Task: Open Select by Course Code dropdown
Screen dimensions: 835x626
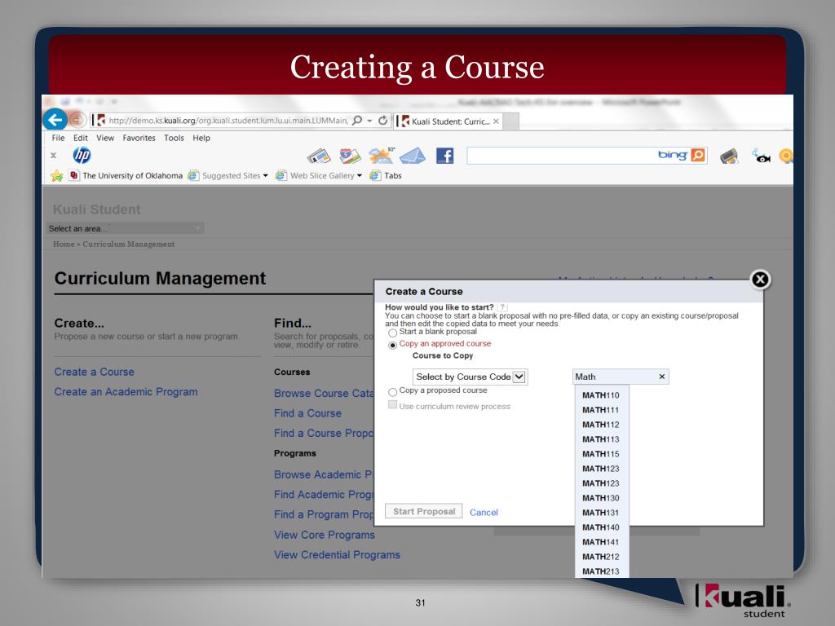Action: (471, 377)
